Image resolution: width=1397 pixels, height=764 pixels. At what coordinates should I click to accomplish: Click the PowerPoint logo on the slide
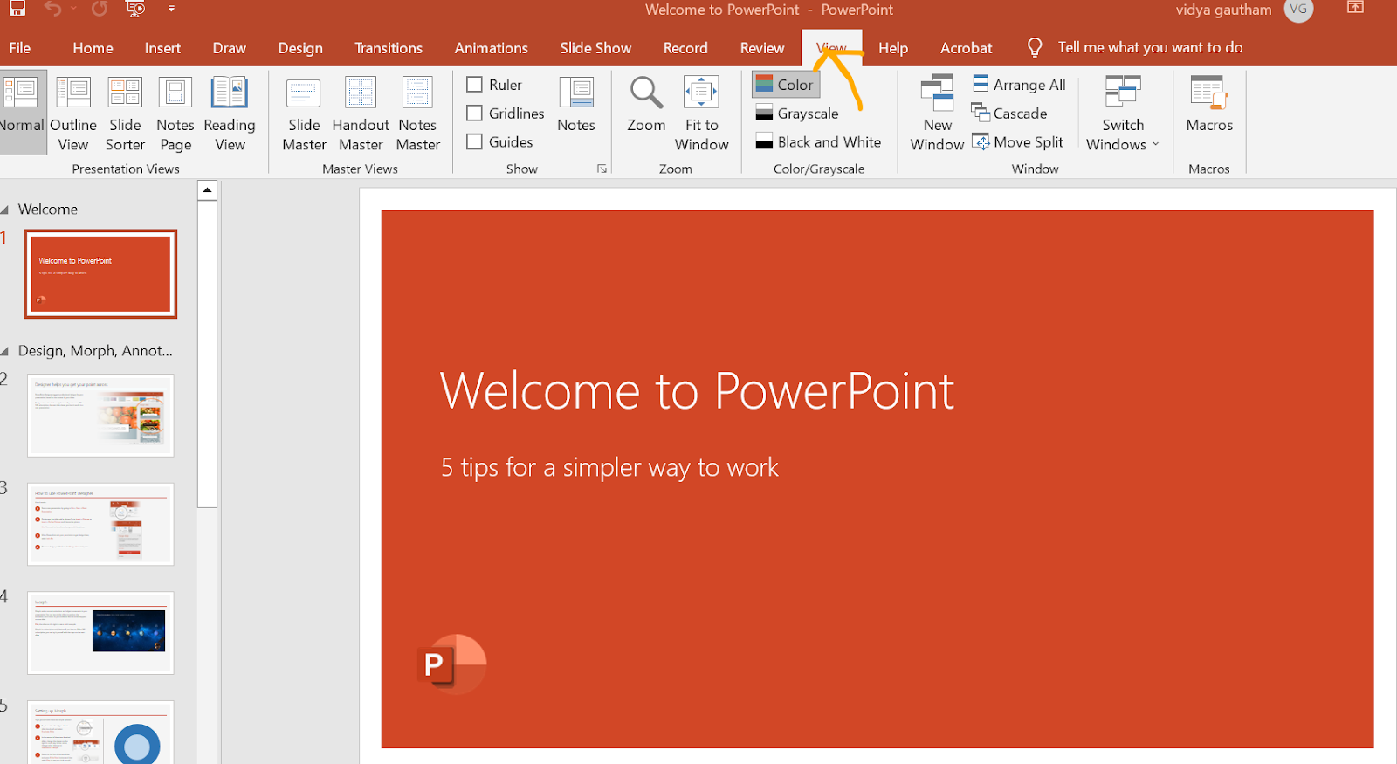coord(451,664)
